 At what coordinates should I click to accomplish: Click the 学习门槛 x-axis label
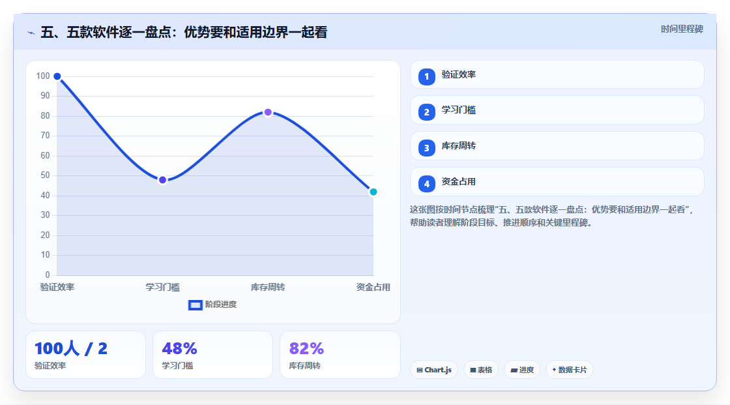click(x=162, y=287)
